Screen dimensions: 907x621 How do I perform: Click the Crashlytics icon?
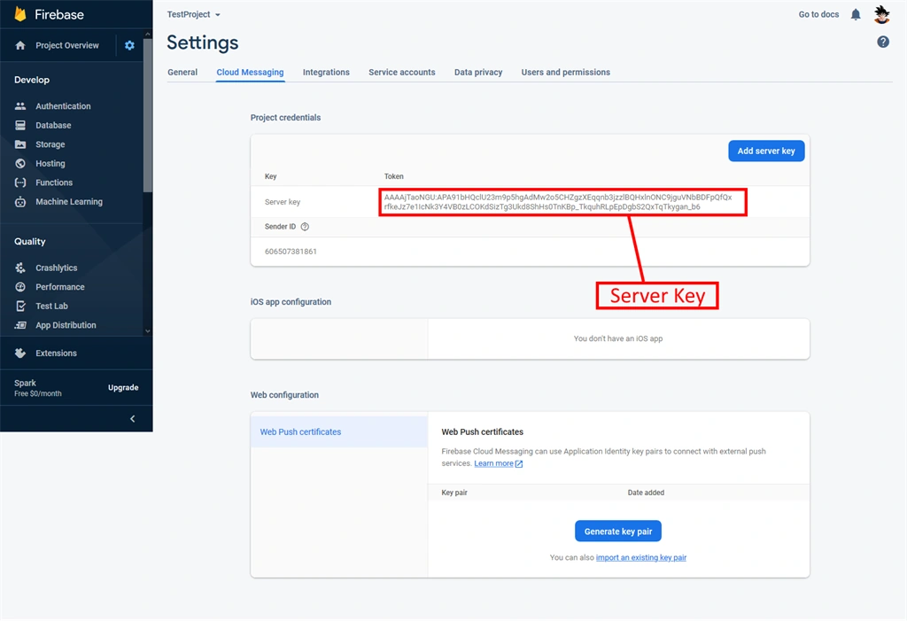pos(20,268)
